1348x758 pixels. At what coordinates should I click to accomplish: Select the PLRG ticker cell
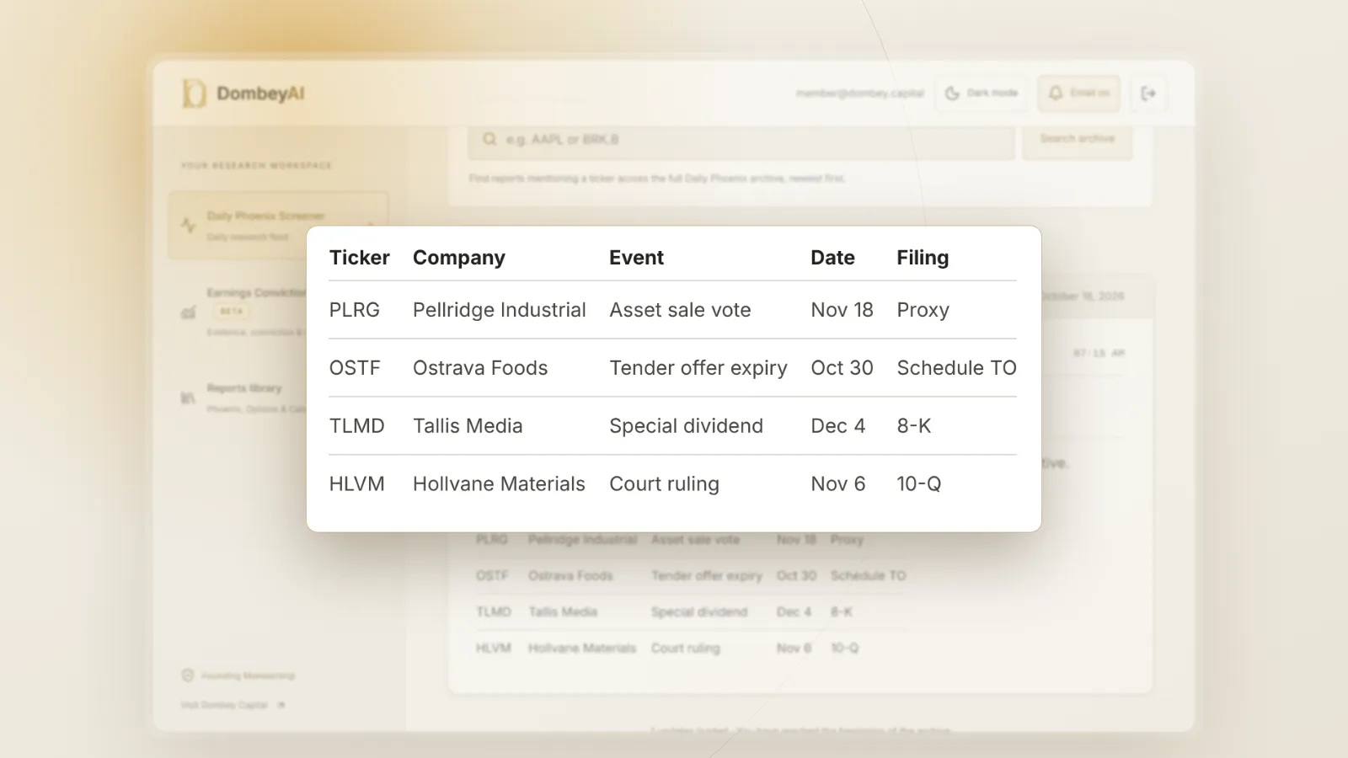(x=355, y=310)
